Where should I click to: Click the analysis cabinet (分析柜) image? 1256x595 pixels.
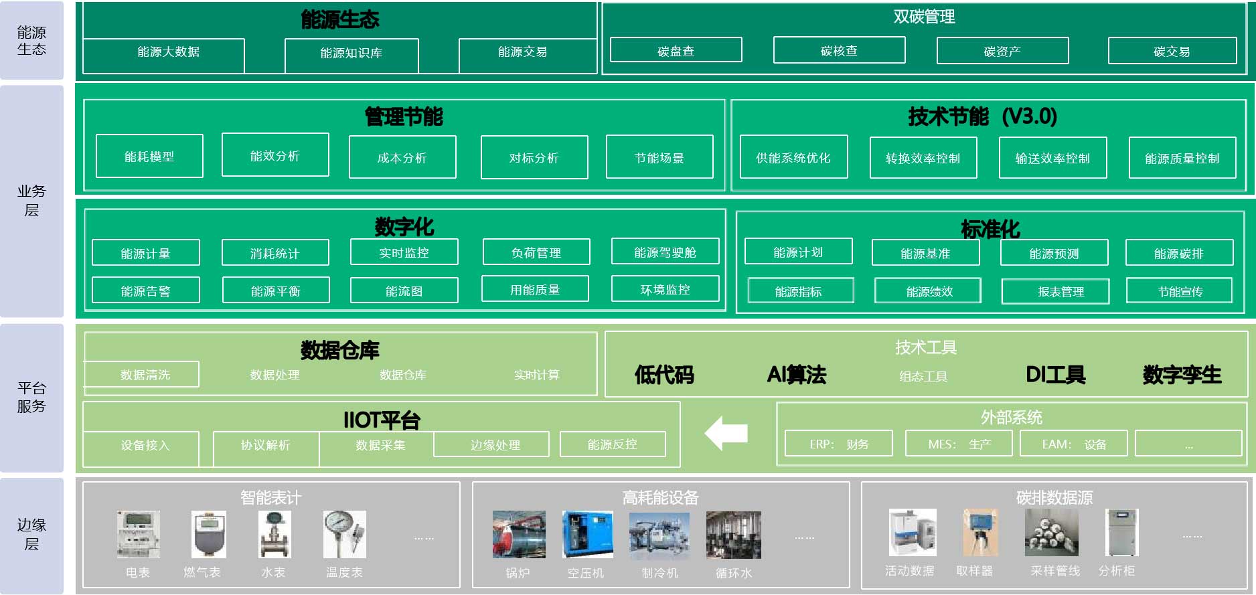click(1121, 533)
